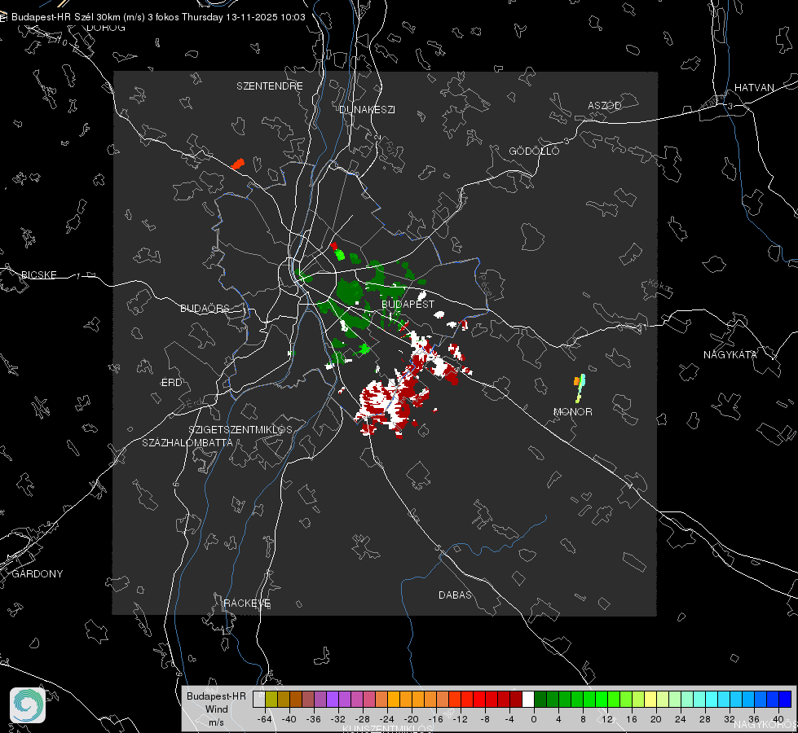Select the white 0 m/s legend swatch

tap(528, 699)
